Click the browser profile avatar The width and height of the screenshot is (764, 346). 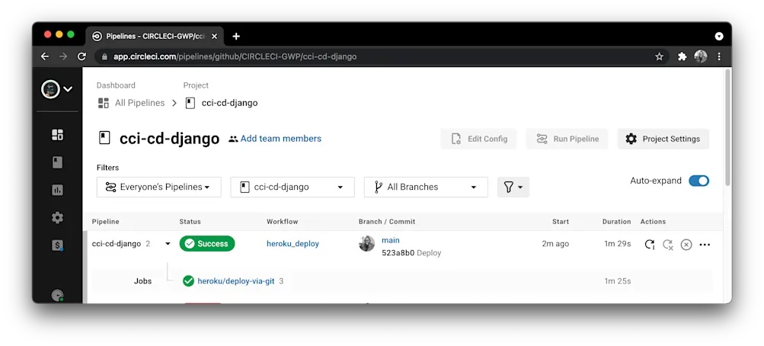coord(701,56)
